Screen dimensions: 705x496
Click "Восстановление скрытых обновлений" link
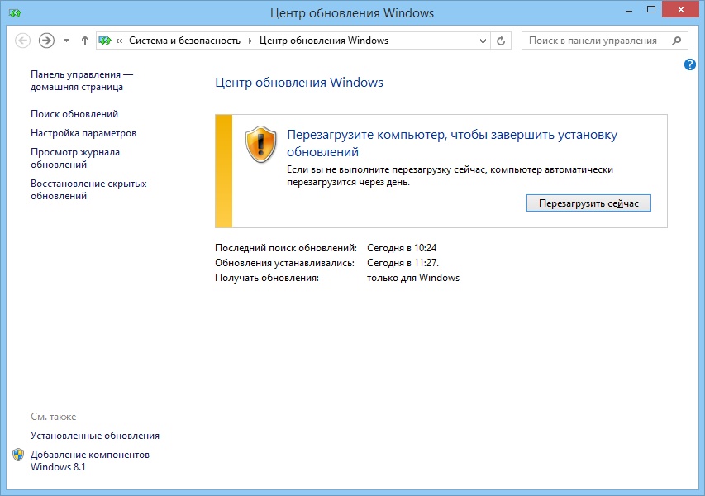tap(88, 190)
